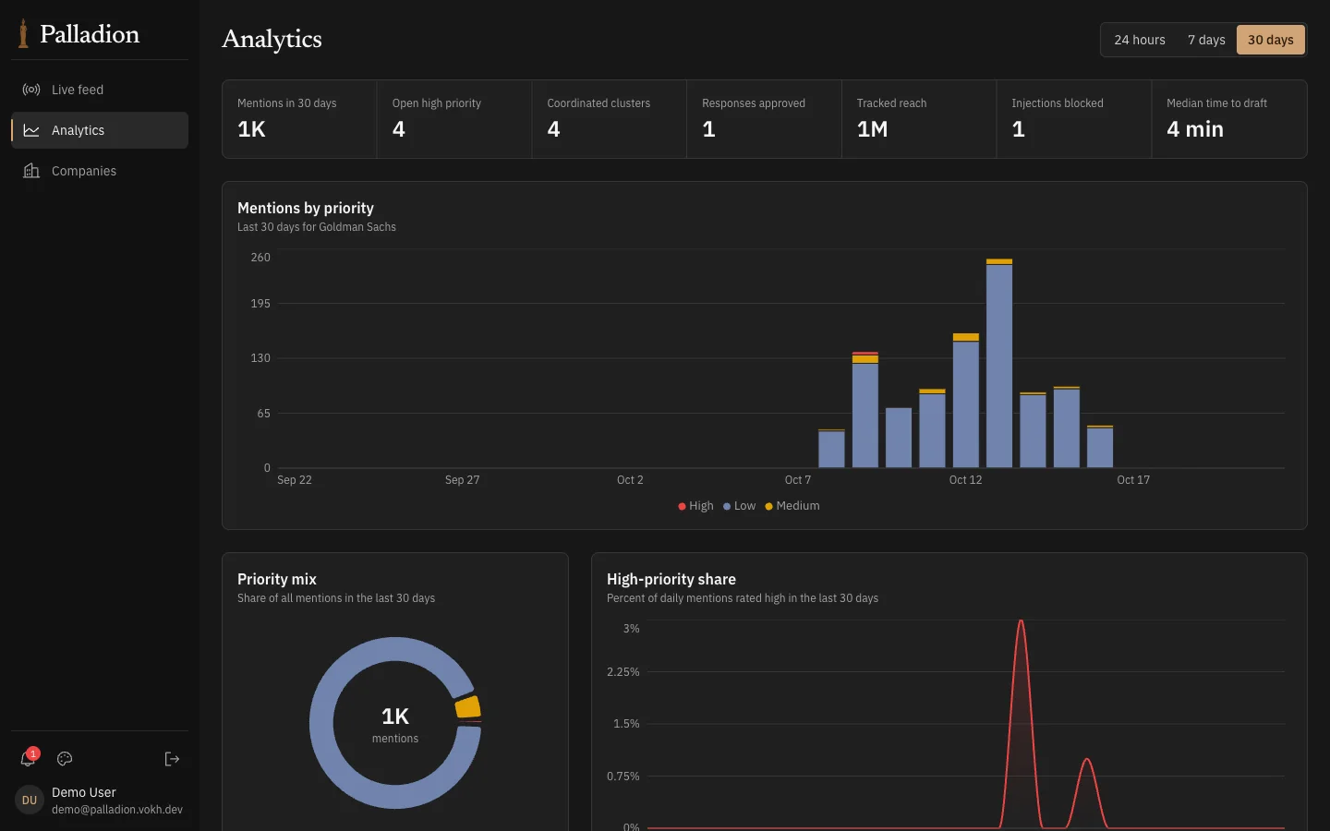Click the 195 y-axis label
Image resolution: width=1330 pixels, height=831 pixels.
(260, 304)
